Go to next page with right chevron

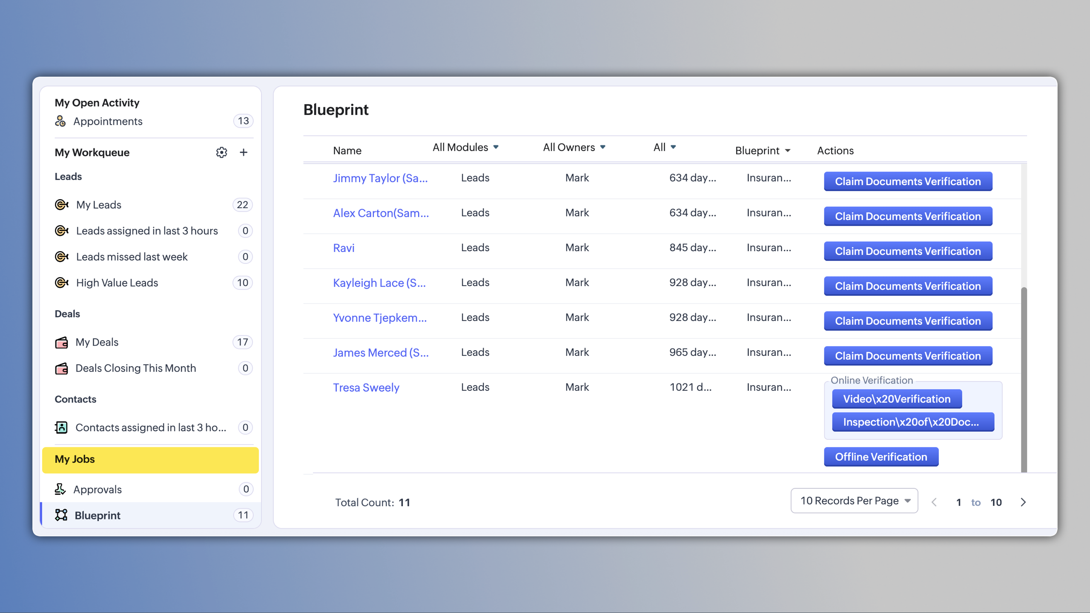1023,502
